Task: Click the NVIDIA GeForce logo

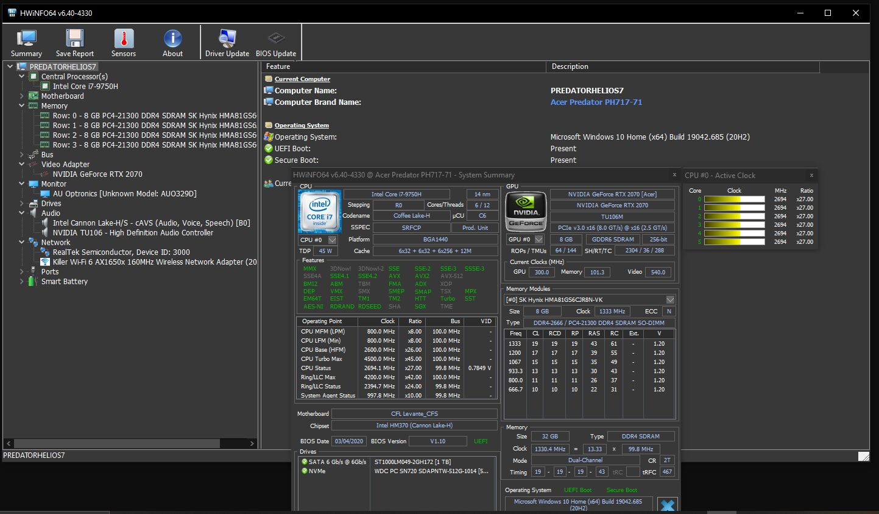Action: coord(526,211)
